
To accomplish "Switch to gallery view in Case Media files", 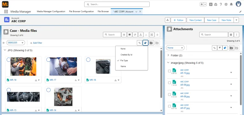I will (x=130, y=35).
